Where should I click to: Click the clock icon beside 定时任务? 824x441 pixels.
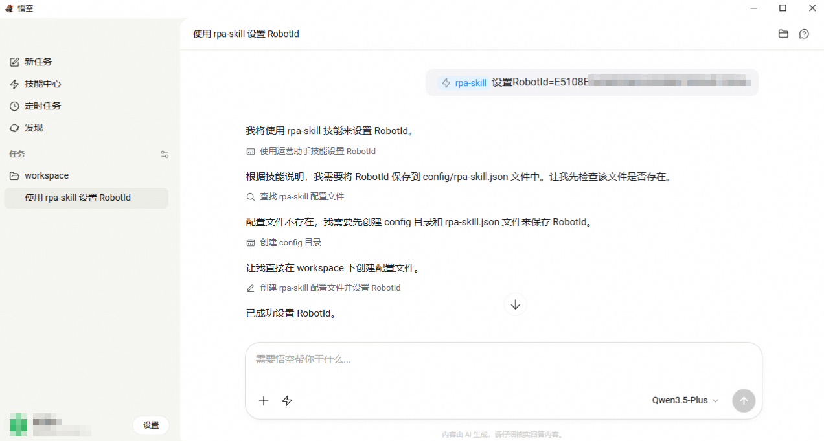pyautogui.click(x=14, y=106)
